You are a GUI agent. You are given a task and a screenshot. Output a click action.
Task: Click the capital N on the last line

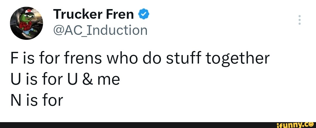[15, 100]
